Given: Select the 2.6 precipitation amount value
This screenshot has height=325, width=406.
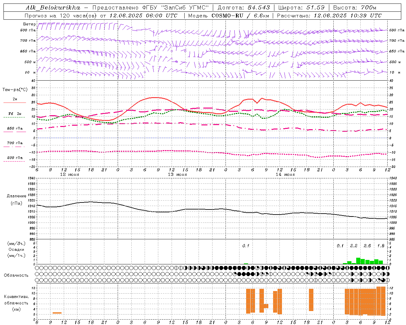Looking at the screenshot, I should click(x=367, y=246).
